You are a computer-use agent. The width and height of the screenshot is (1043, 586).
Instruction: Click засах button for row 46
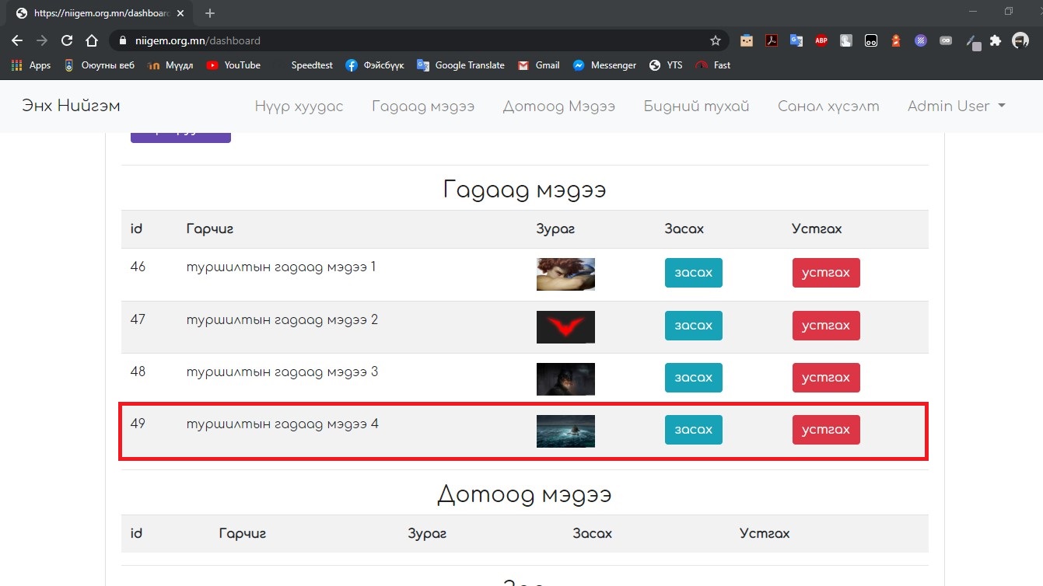693,273
